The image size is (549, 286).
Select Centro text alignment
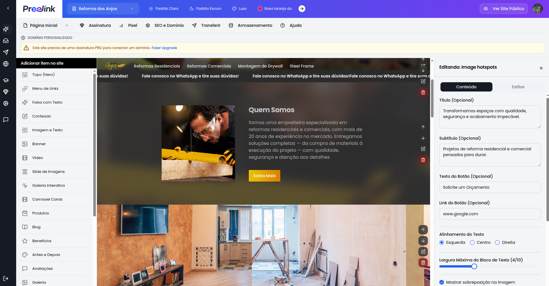(x=472, y=242)
